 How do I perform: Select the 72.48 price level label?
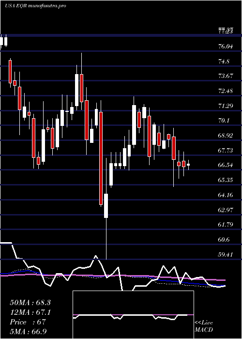click(226, 91)
